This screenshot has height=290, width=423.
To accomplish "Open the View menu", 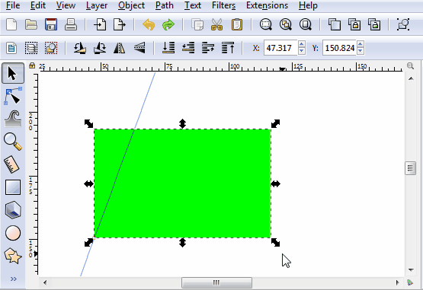I will 66,5.
